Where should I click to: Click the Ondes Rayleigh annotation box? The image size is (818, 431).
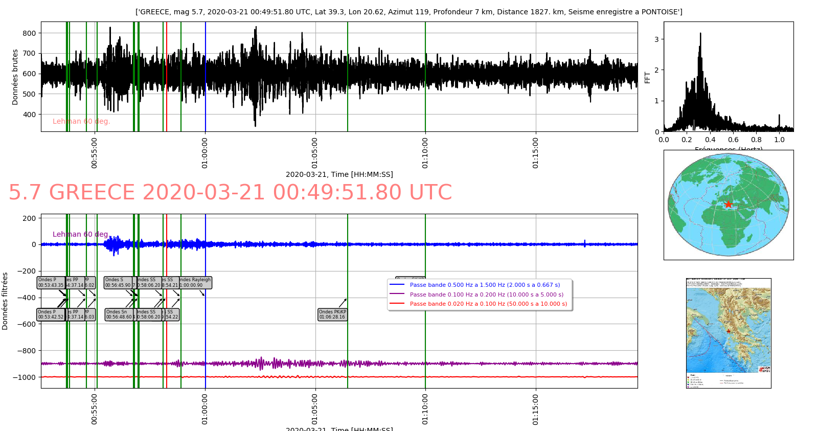point(195,283)
